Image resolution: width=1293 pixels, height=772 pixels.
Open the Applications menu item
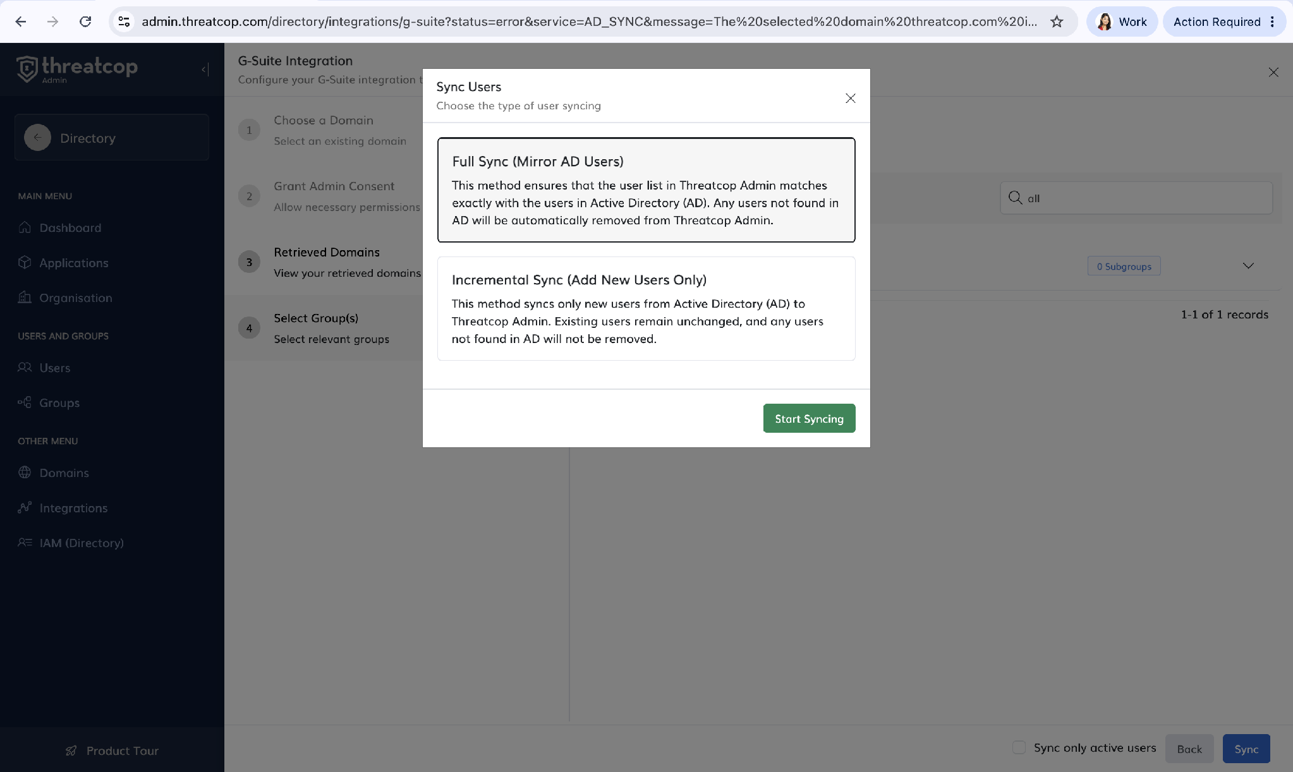(74, 263)
